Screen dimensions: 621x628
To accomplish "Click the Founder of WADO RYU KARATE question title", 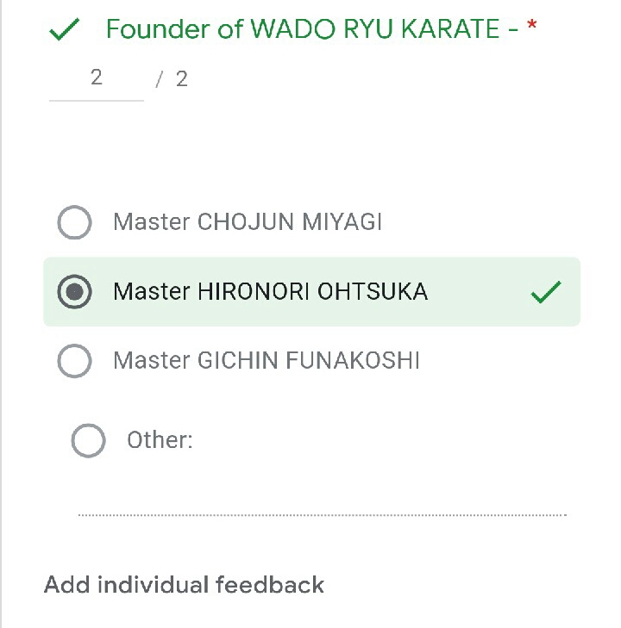I will tap(310, 29).
